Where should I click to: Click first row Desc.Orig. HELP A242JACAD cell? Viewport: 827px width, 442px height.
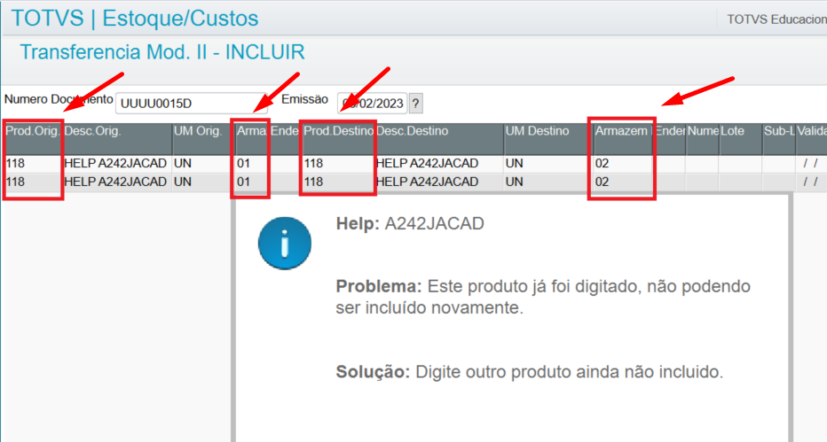[117, 164]
